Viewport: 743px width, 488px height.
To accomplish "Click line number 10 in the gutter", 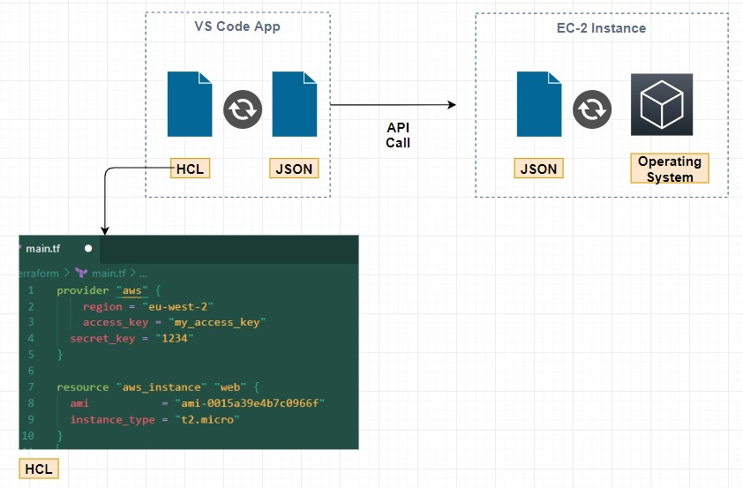I will click(27, 435).
